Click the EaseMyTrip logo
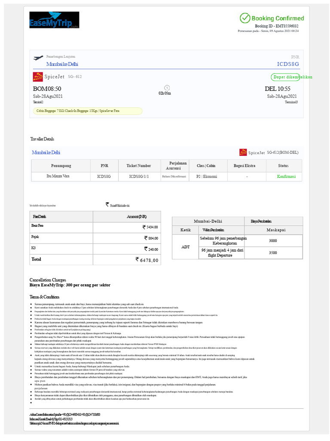Viewport: 330px width, 441px height. (x=54, y=20)
